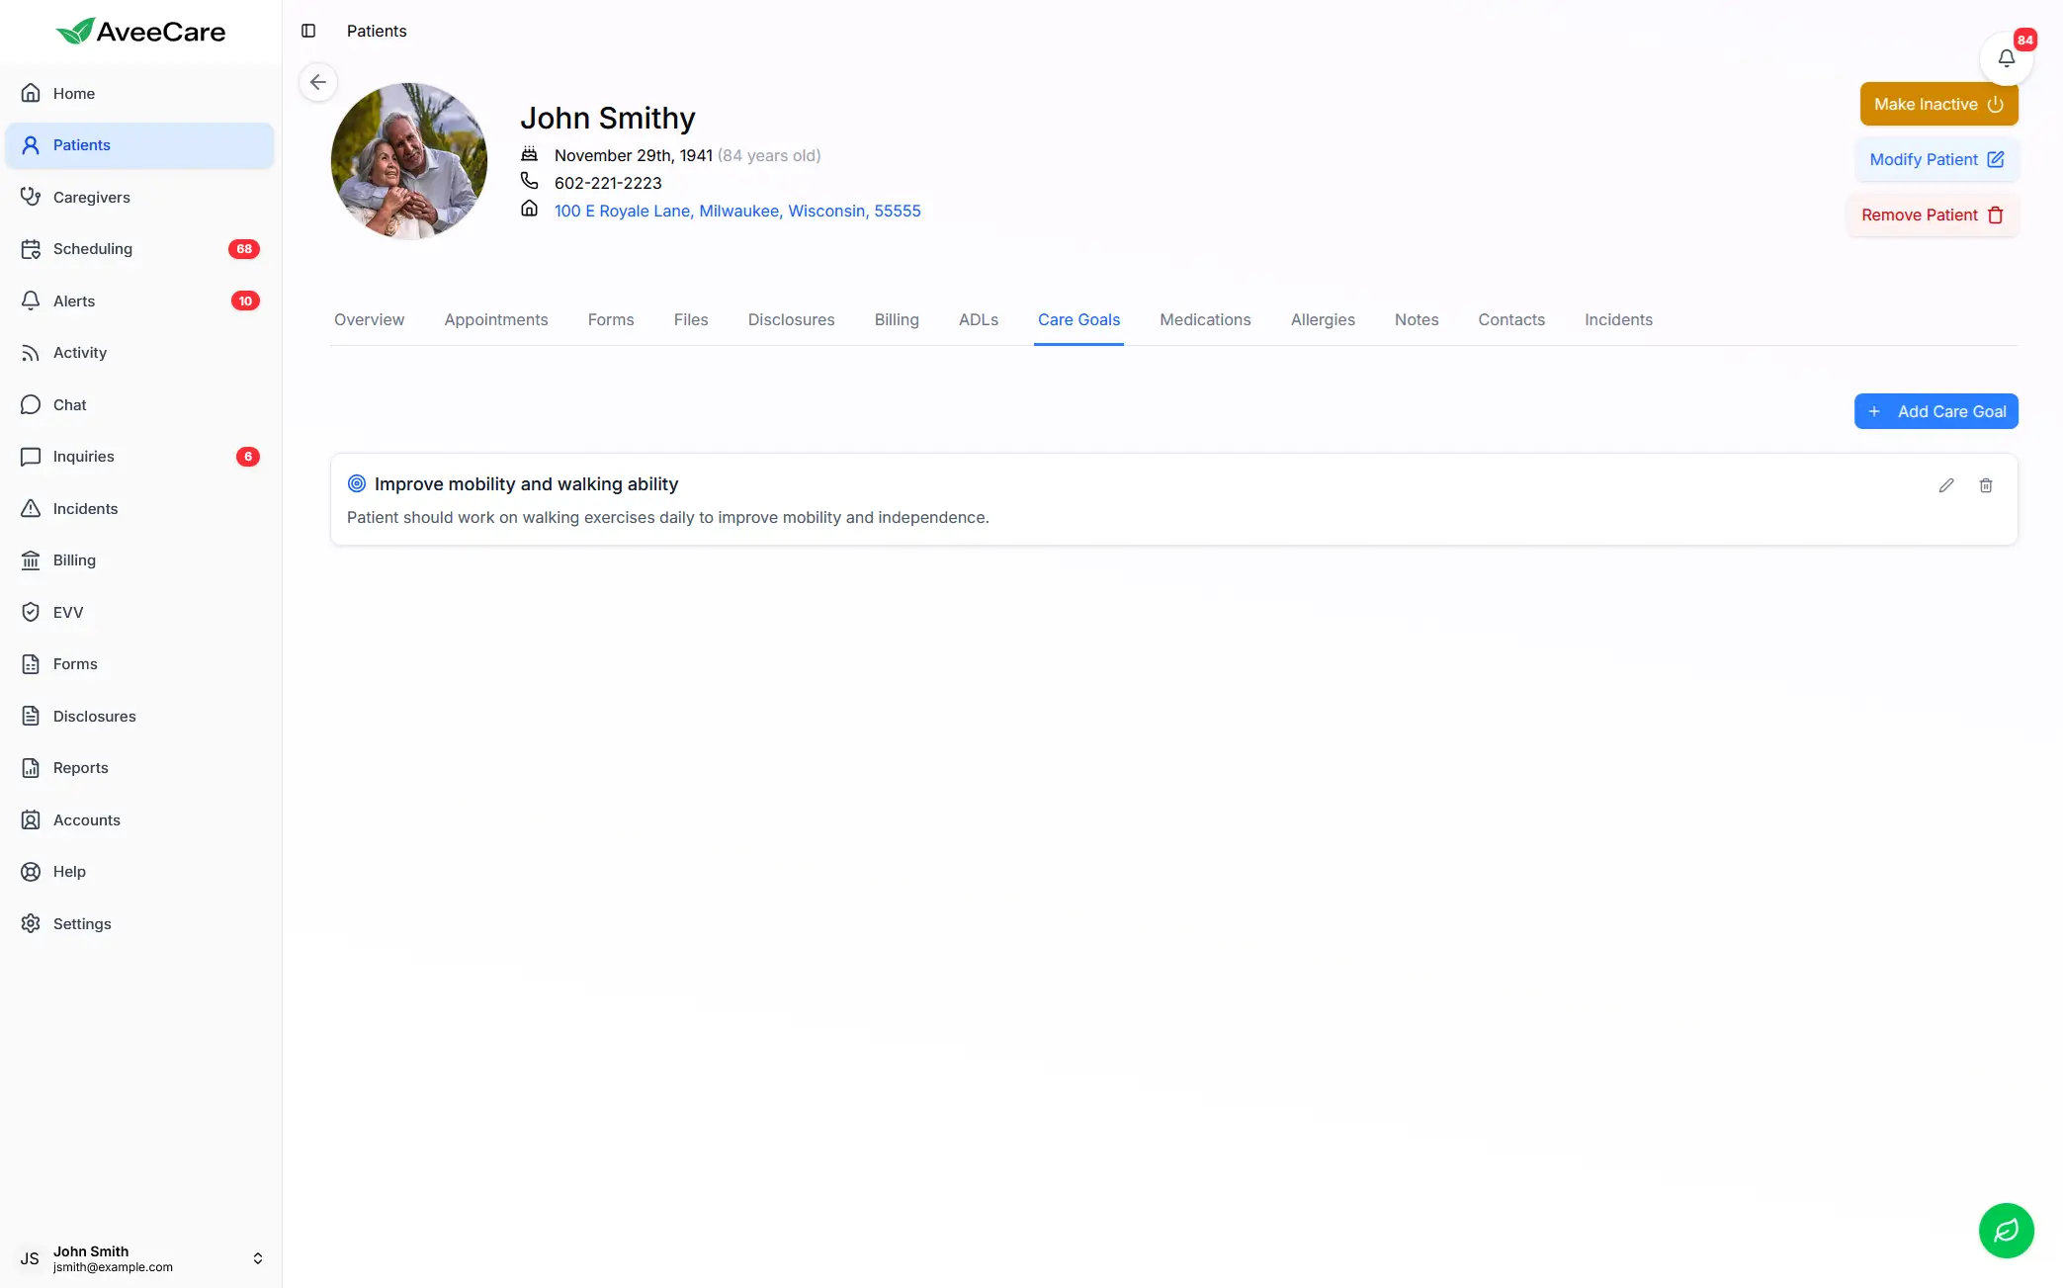The height and width of the screenshot is (1288, 2063).
Task: Switch to the Medications tab
Action: point(1205,319)
